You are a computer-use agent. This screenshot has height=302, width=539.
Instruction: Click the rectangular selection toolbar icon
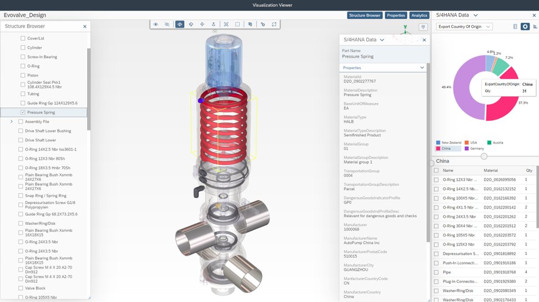238,24
